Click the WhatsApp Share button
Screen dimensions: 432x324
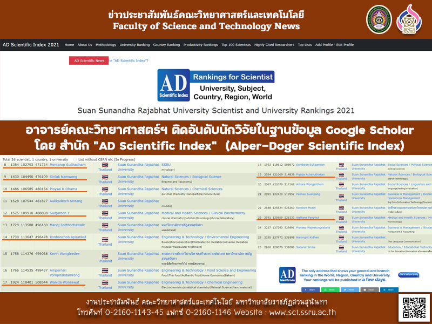tap(330, 289)
